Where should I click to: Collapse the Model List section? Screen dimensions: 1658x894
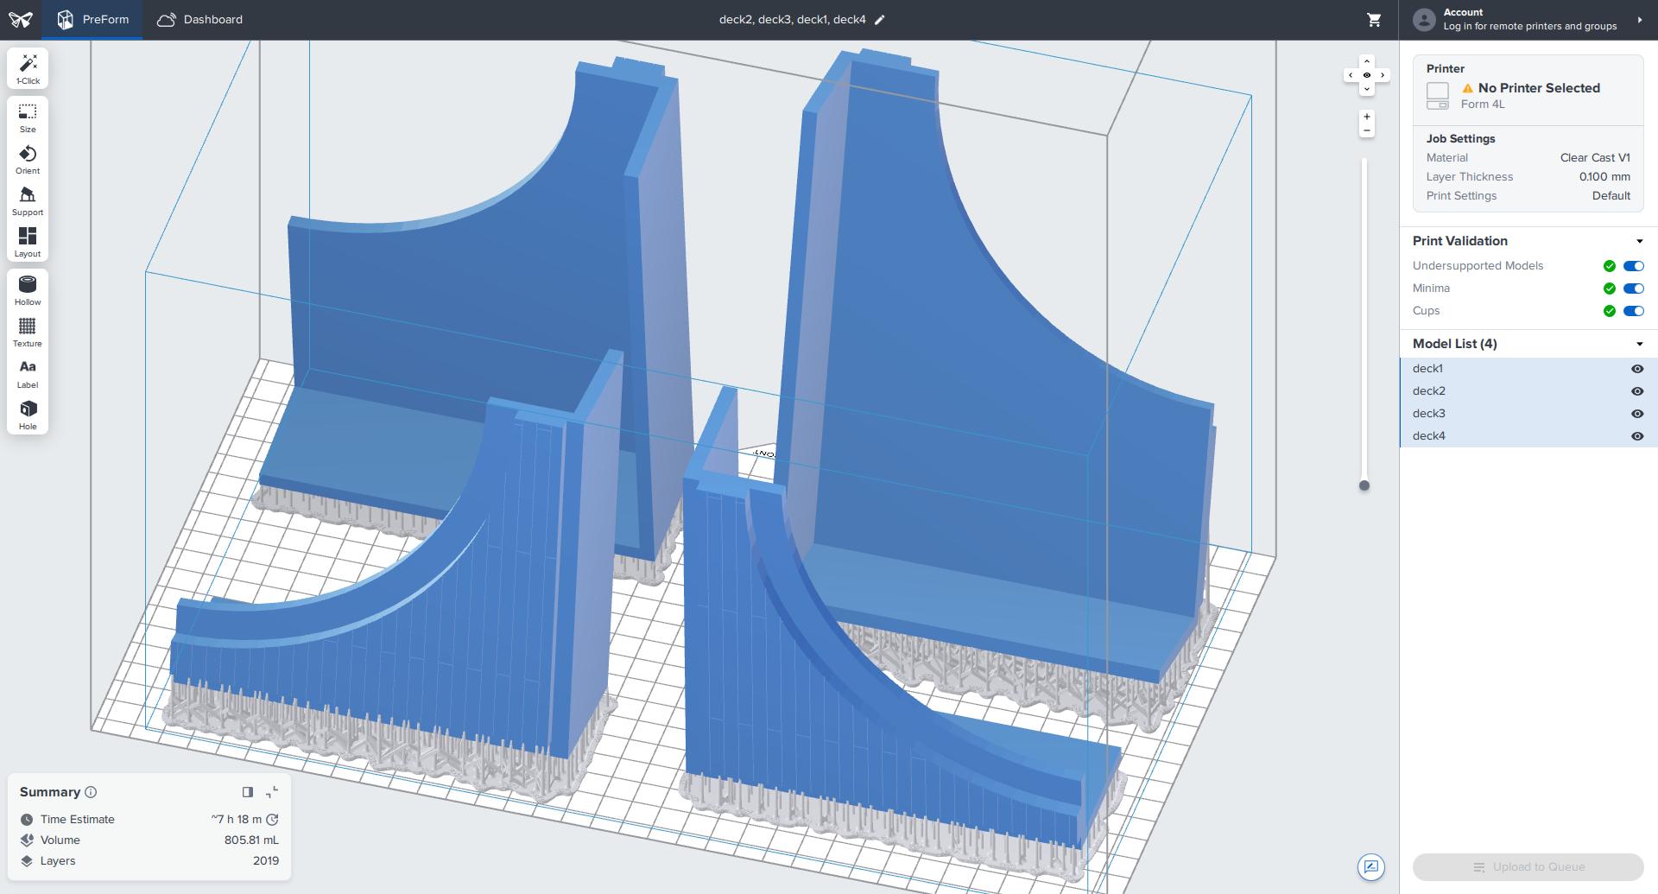pos(1639,345)
